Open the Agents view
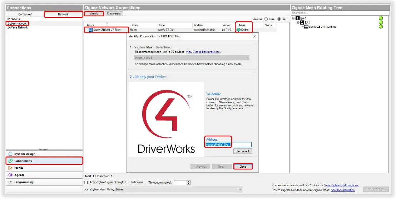396x199 pixels. (44, 175)
